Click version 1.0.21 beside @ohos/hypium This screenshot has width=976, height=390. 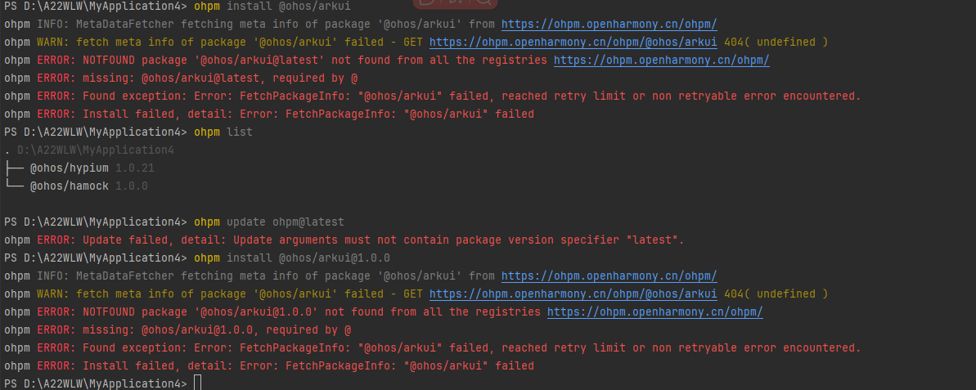click(135, 168)
